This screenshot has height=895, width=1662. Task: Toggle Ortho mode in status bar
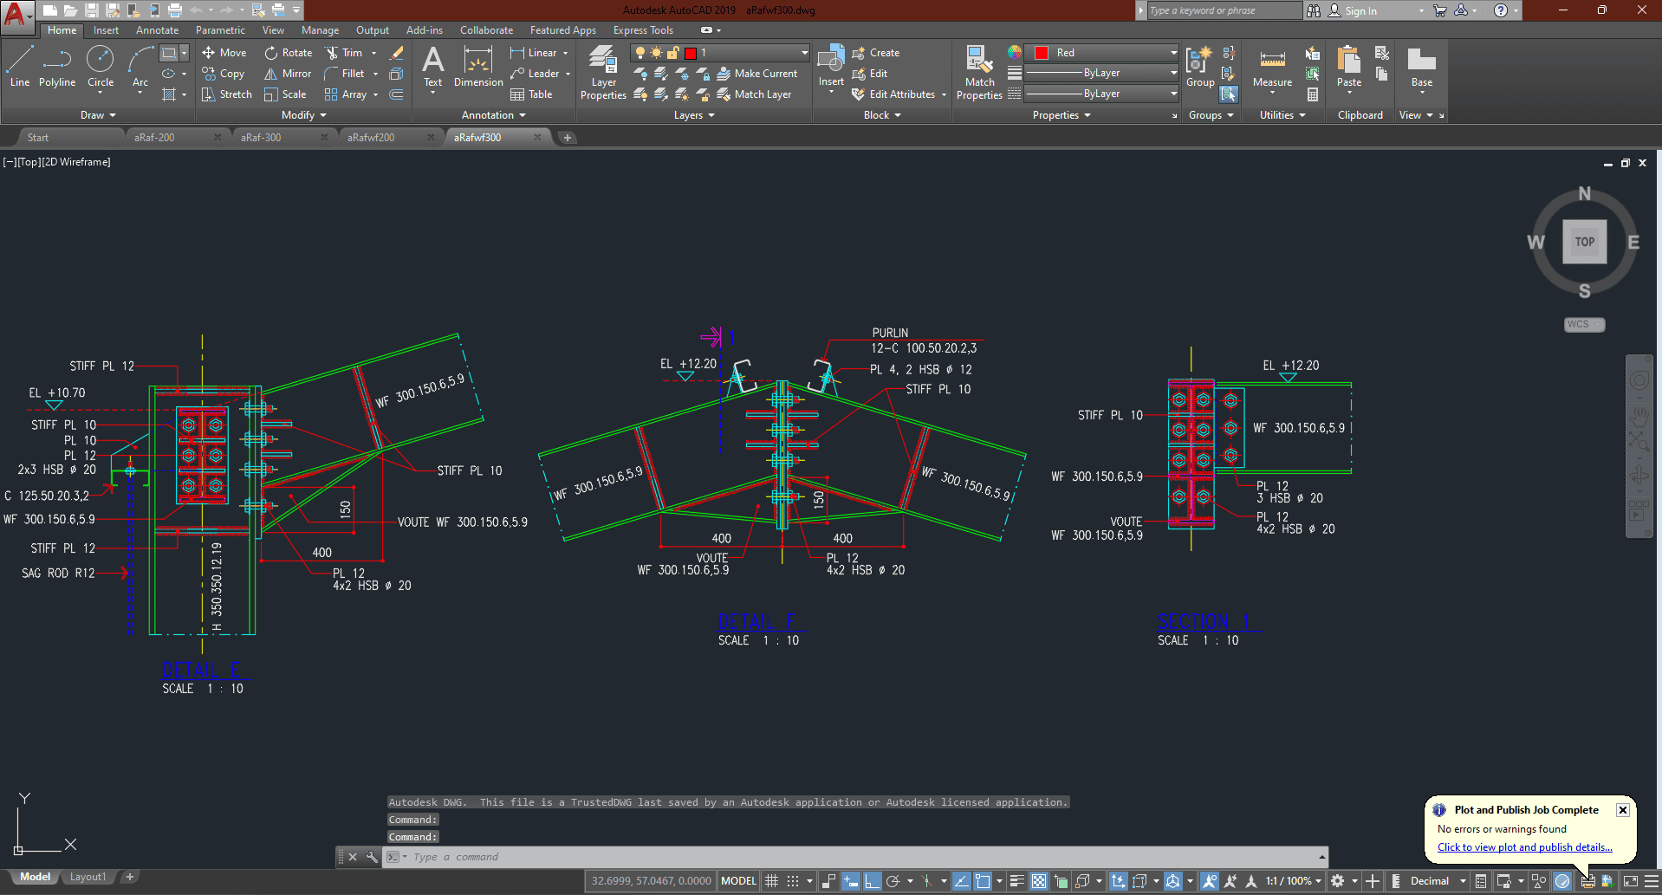coord(872,881)
